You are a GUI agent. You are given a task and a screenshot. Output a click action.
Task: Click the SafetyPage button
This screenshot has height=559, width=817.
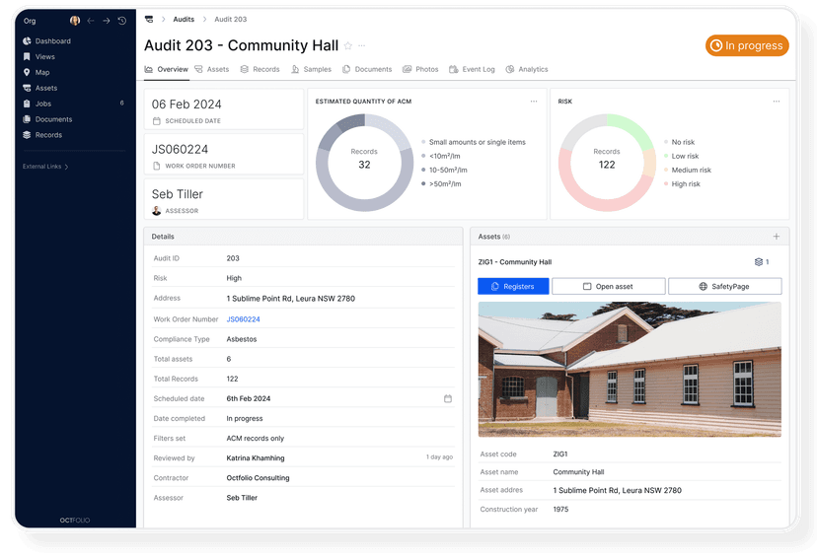coord(725,286)
